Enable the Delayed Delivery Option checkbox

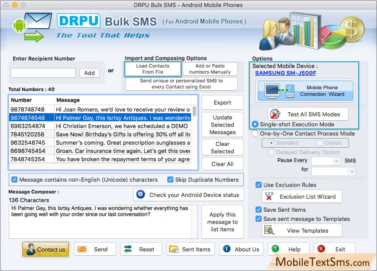[271, 152]
